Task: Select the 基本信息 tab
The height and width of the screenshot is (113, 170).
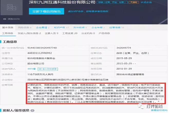Action: coord(8,28)
